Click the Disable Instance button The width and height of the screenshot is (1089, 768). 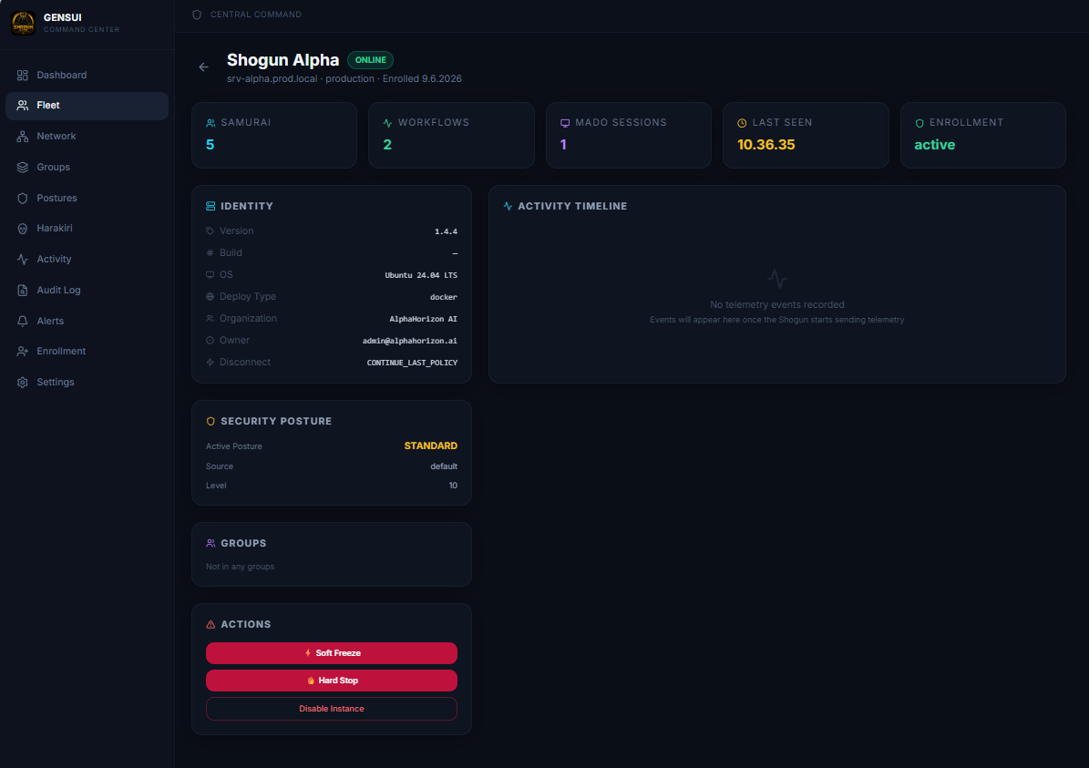click(332, 709)
